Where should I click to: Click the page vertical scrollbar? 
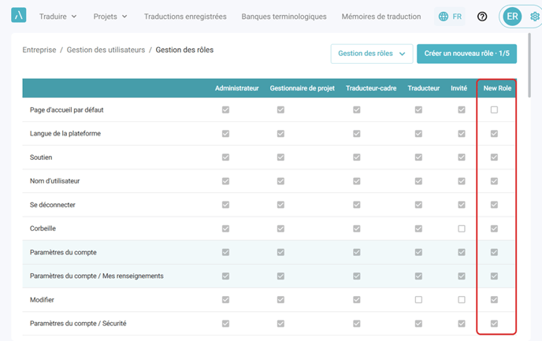pos(529,65)
